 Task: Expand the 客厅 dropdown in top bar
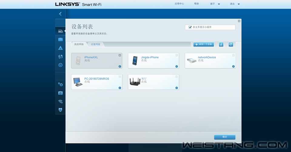(215, 4)
